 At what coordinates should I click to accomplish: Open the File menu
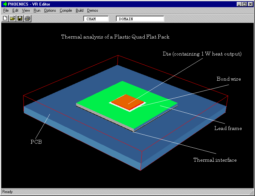pos(6,10)
